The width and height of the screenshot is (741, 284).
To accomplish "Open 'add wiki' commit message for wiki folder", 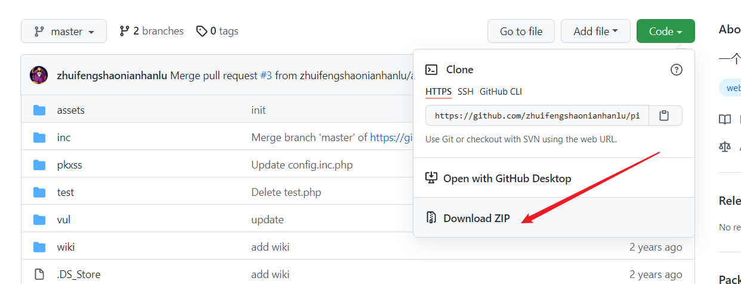I will [x=270, y=247].
